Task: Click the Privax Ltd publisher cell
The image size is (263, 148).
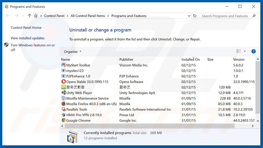Action: pos(127,115)
